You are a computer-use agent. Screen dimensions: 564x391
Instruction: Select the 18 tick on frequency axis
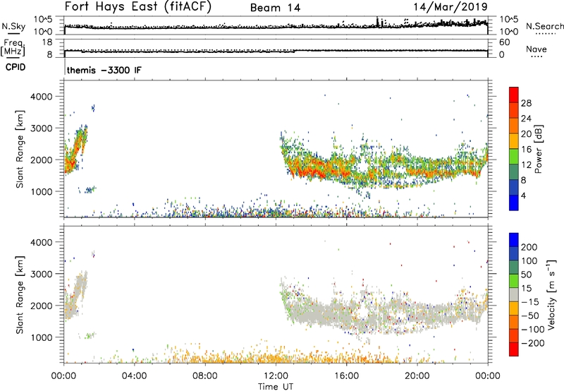47,42
